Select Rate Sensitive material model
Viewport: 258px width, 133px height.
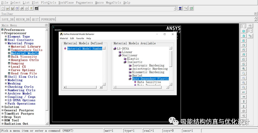pyautogui.click(x=149, y=82)
